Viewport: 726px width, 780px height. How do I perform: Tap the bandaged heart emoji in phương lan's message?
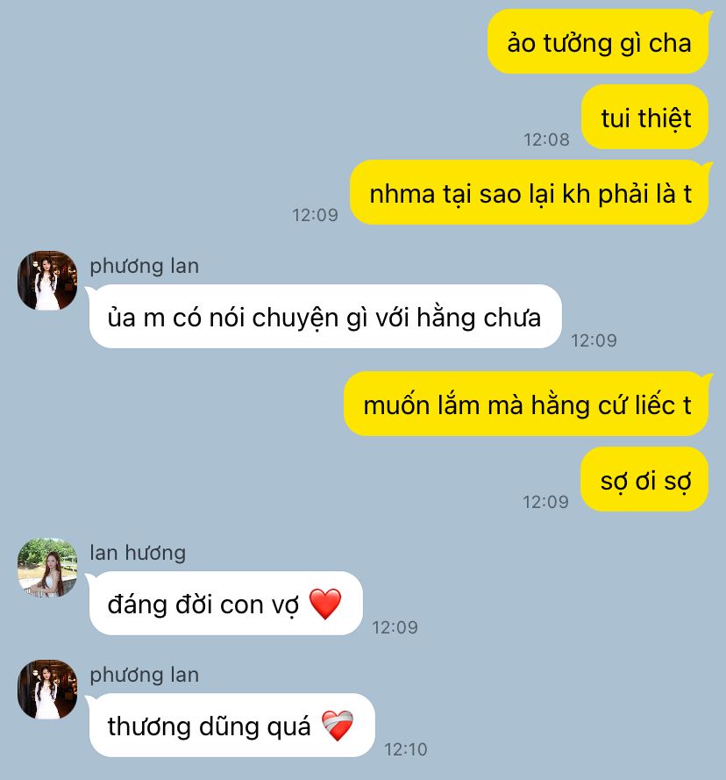click(338, 726)
